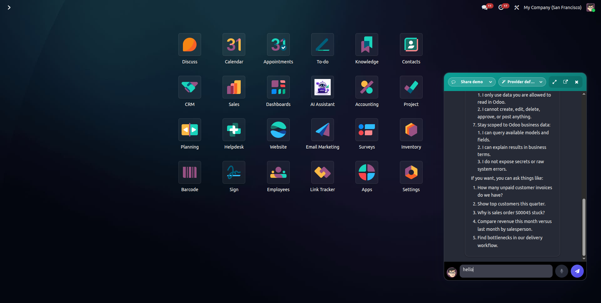Launch the Link Tracker app
The width and height of the screenshot is (601, 303).
(x=323, y=172)
